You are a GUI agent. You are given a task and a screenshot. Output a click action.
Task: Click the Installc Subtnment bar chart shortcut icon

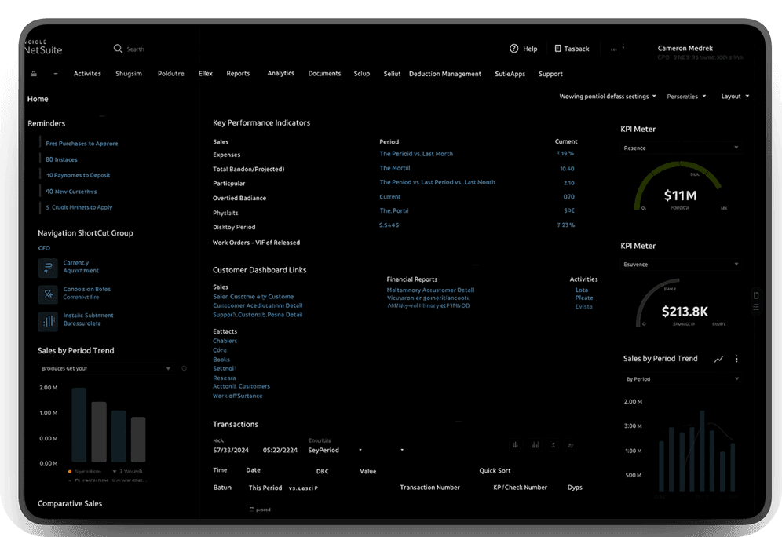(x=48, y=320)
